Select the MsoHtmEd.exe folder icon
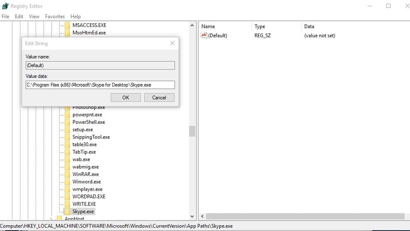410x231 pixels. [67, 33]
